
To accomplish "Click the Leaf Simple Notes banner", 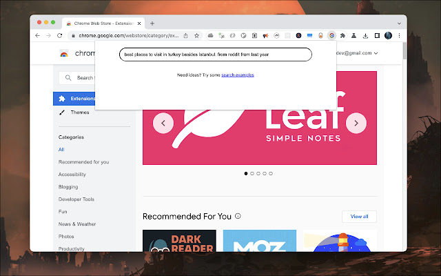I will 260,137.
